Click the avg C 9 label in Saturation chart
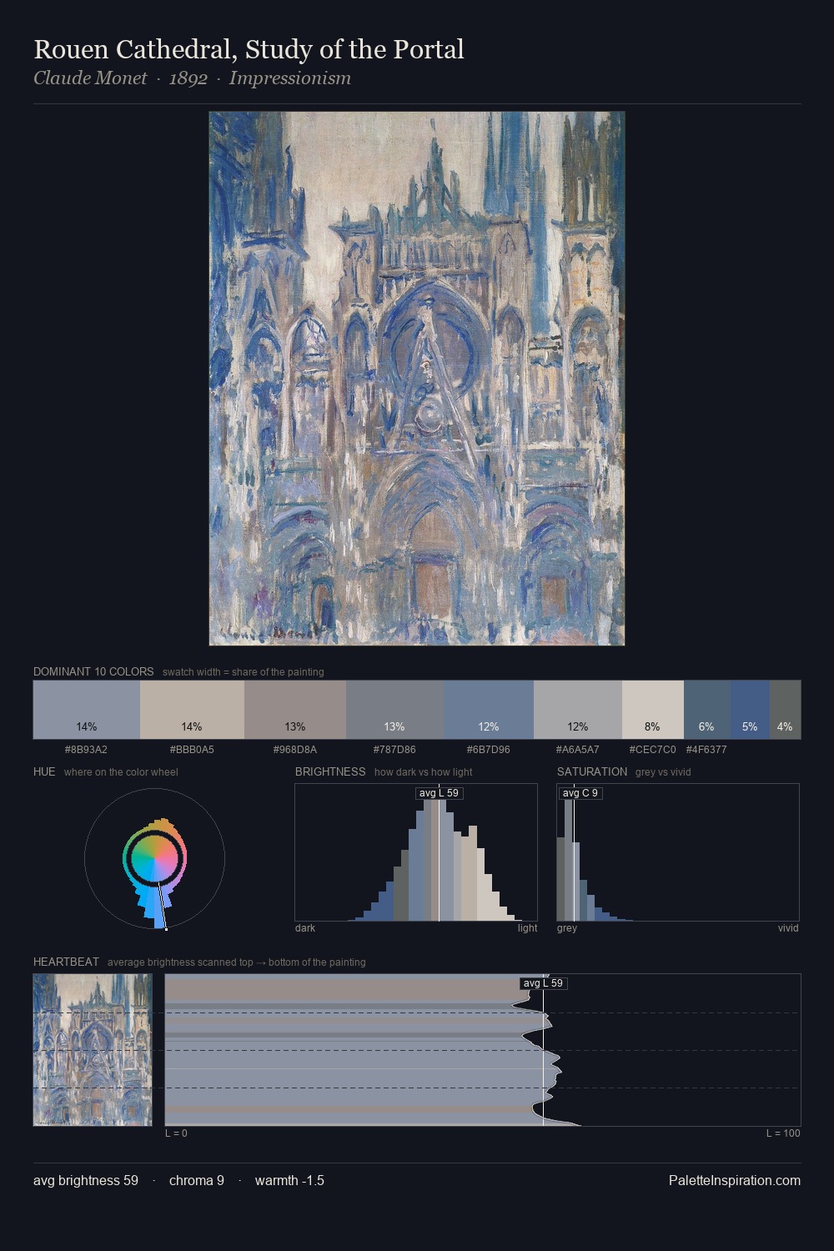Screen dimensions: 834x1251 click(580, 793)
